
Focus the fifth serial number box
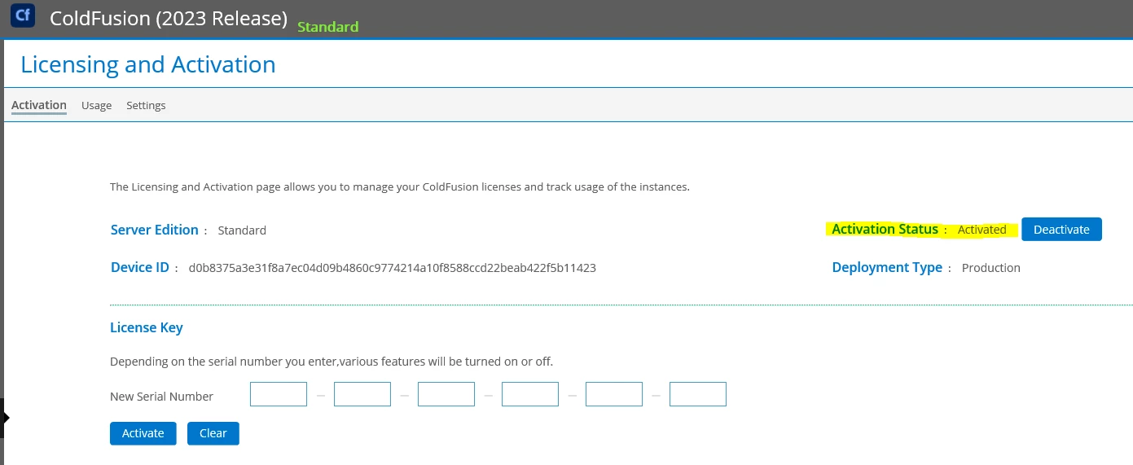[614, 394]
